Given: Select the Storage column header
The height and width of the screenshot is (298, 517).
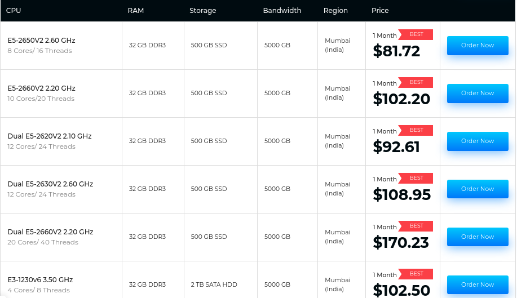Looking at the screenshot, I should pos(203,11).
